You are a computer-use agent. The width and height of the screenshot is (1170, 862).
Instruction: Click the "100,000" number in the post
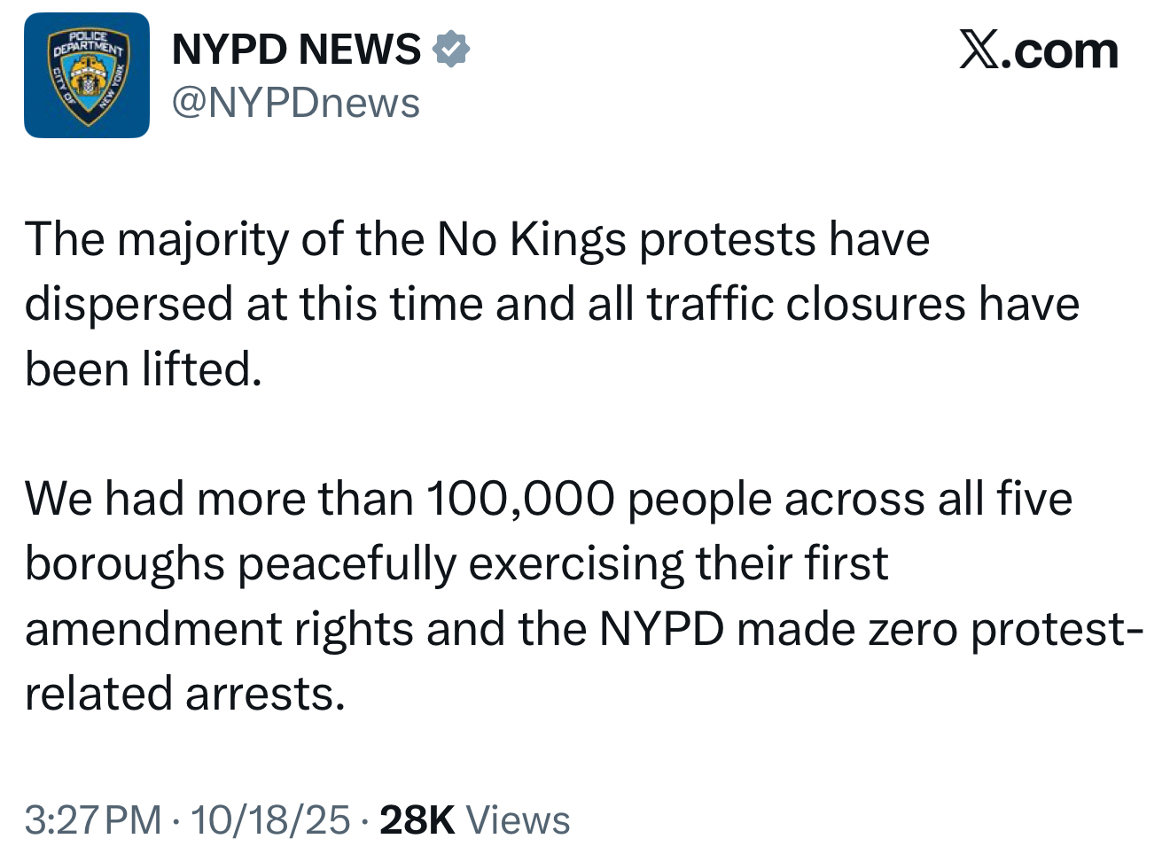point(520,498)
